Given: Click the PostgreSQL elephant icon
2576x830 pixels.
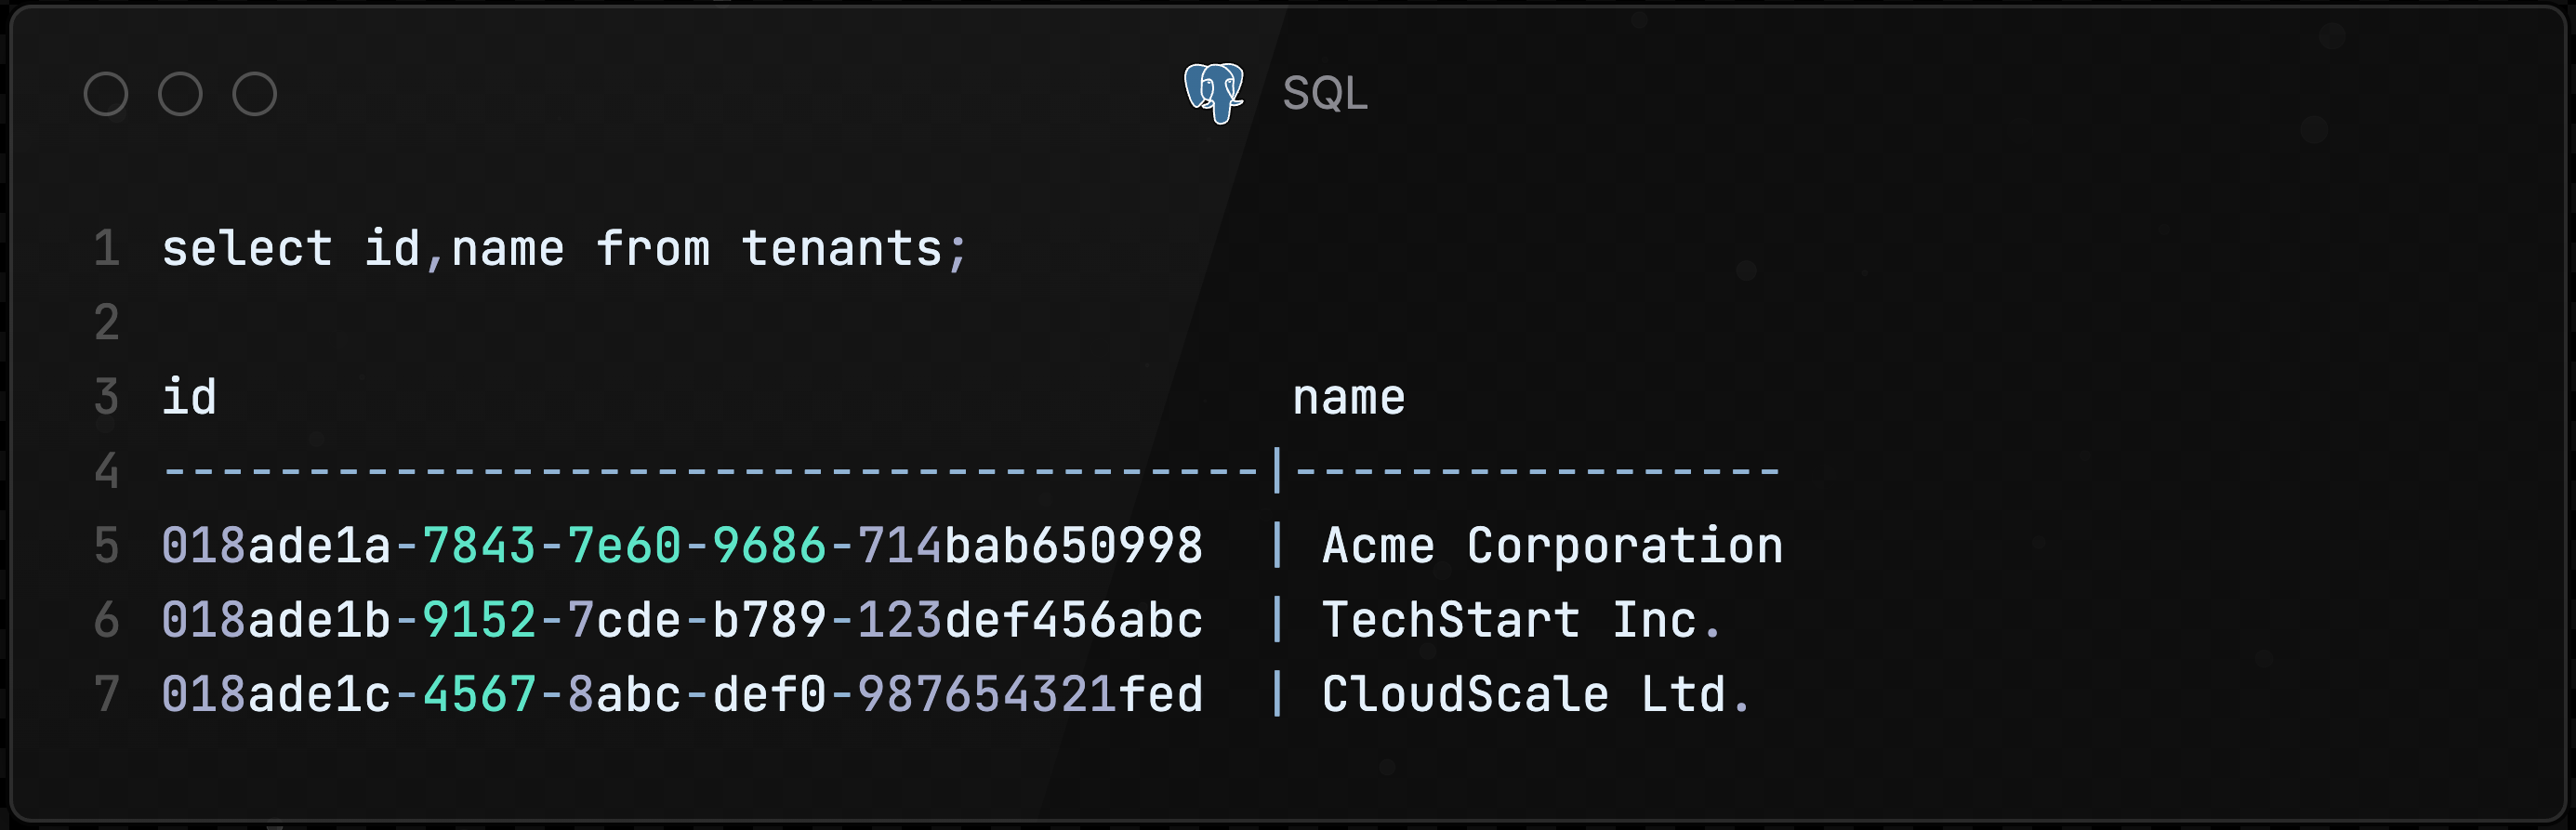Looking at the screenshot, I should coord(1214,93).
